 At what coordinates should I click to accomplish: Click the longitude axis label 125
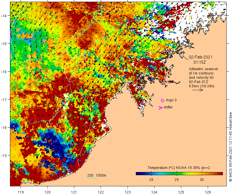pyautogui.click(x=181, y=192)
